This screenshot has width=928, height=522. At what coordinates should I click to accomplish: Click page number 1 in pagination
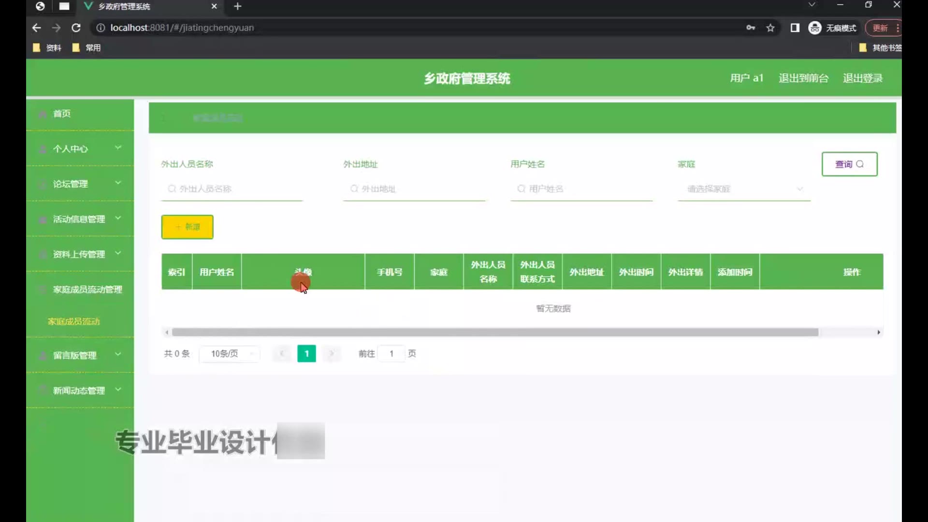[x=306, y=354]
